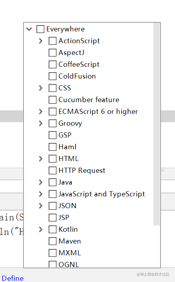Image resolution: width=175 pixels, height=282 pixels.
Task: Enable the ActionScript context checkbox
Action: tap(53, 41)
